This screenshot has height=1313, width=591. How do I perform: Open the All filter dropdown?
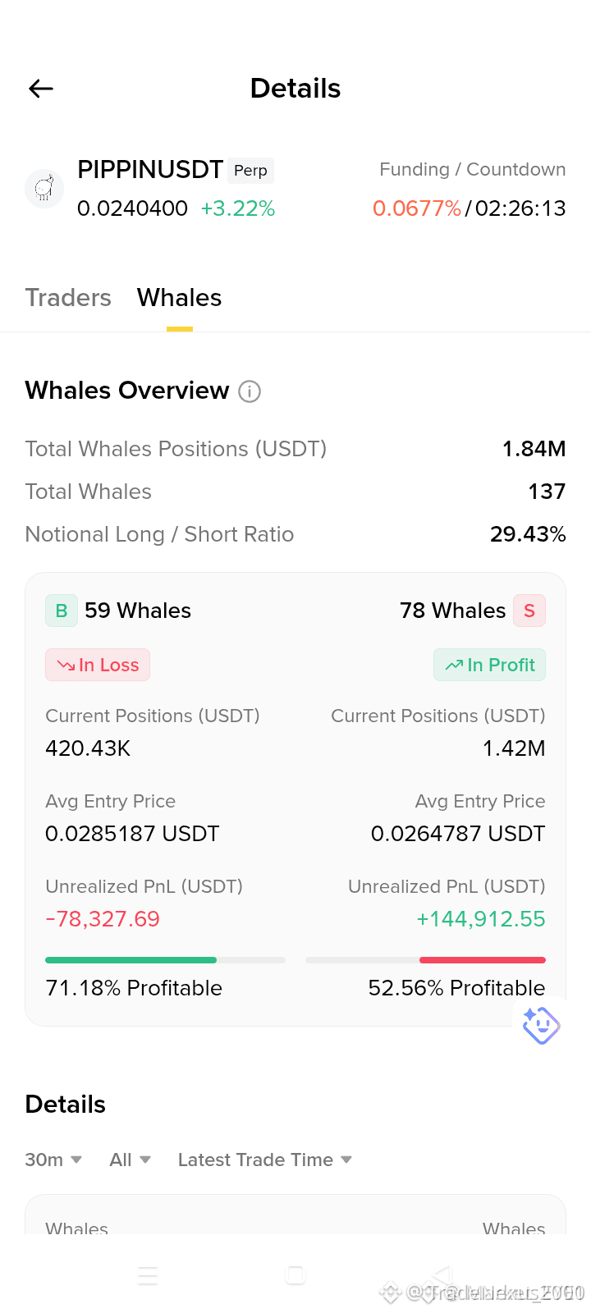coord(131,1160)
